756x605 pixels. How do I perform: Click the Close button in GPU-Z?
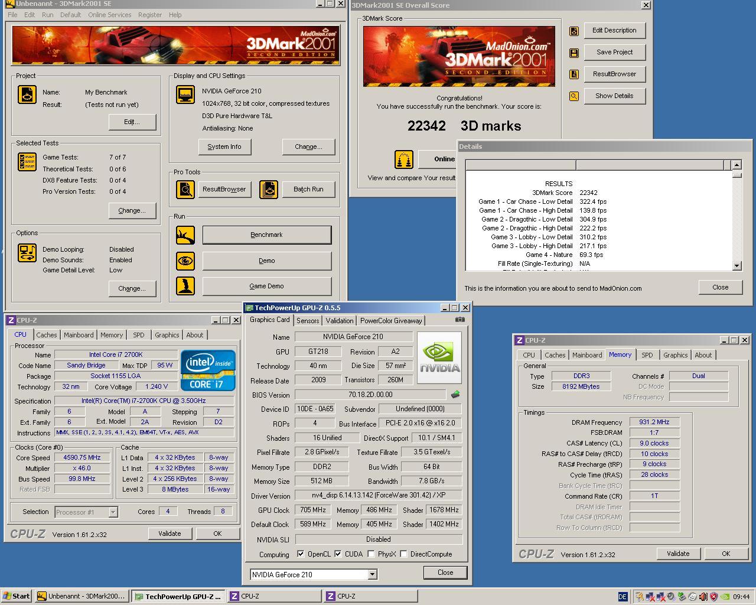(445, 573)
